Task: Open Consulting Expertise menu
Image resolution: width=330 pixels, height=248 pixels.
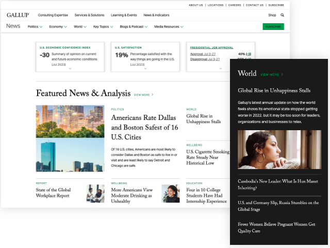Action: (53, 15)
